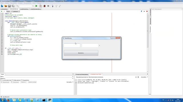This screenshot has height=102, width=183.
Task: Click the first number field in MainWindow
Action: pos(72,45)
